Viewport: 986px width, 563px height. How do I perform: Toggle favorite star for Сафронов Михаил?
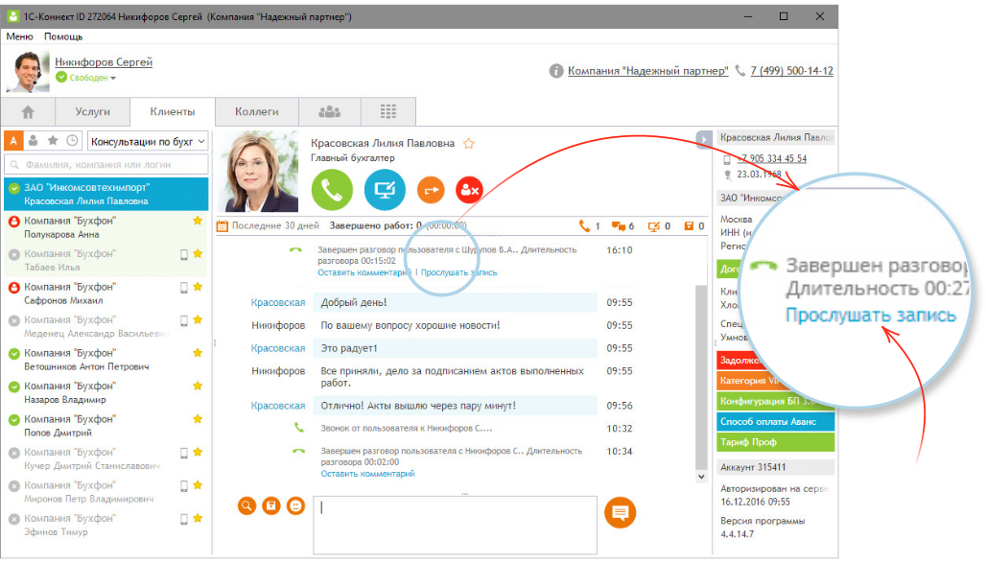[x=198, y=287]
